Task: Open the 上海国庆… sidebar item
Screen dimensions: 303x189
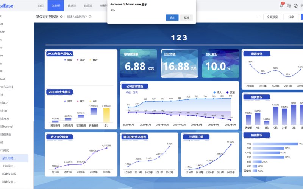Action: pos(9,166)
